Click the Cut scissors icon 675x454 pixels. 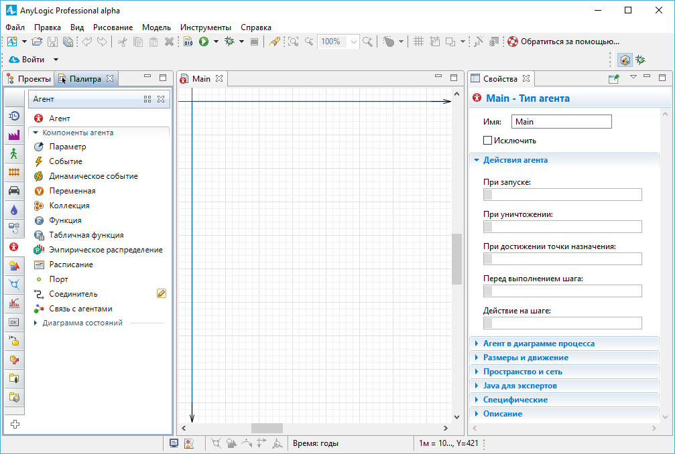pos(123,42)
